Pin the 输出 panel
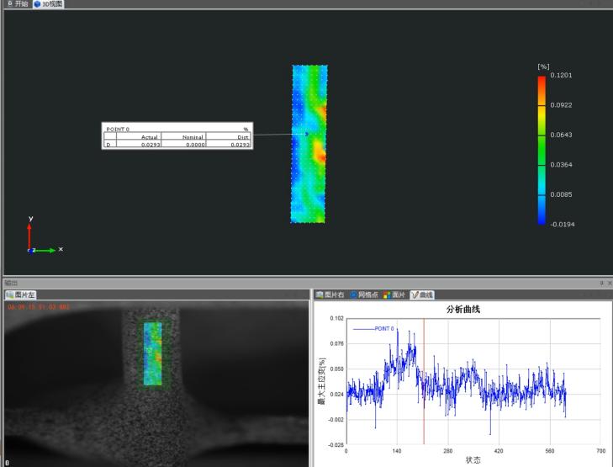The width and height of the screenshot is (613, 467). pyautogui.click(x=601, y=283)
